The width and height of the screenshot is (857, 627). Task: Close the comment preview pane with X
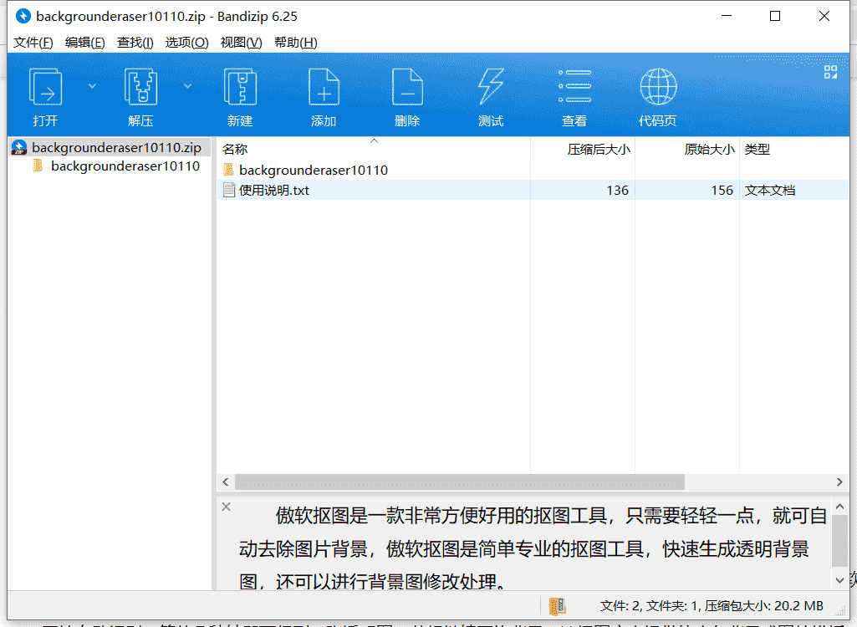(227, 507)
